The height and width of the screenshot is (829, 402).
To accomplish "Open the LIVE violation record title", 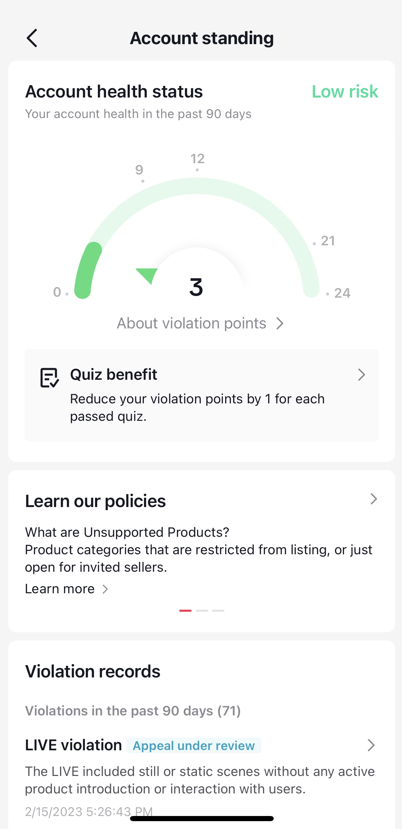I will [74, 745].
